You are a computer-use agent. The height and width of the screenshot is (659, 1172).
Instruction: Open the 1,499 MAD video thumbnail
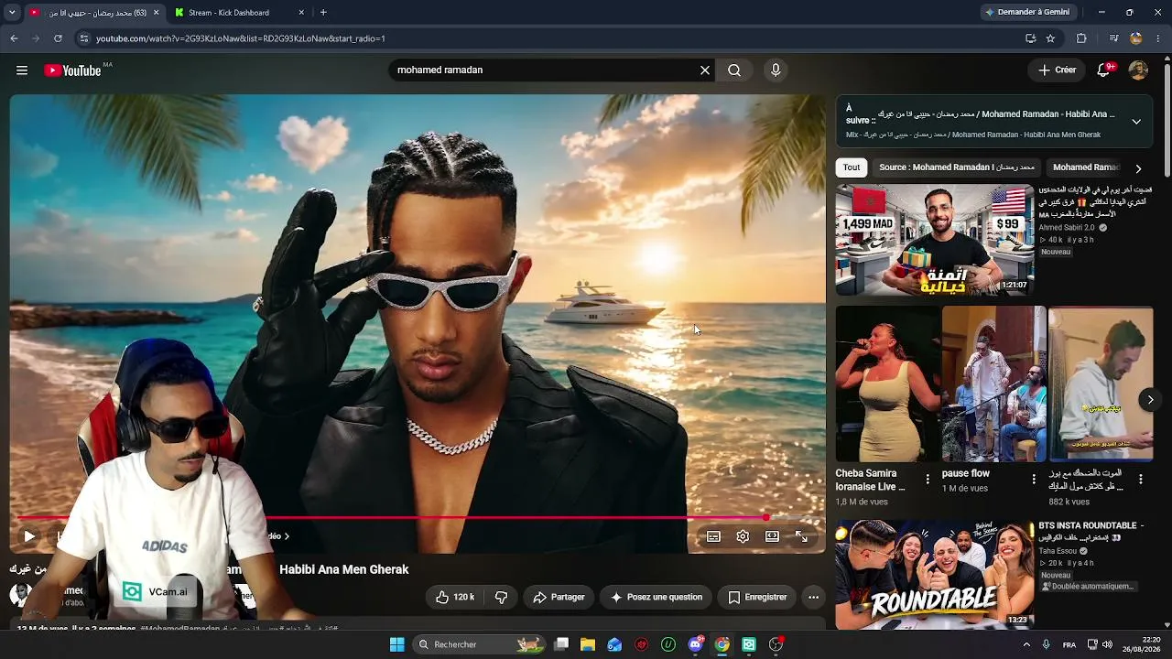pyautogui.click(x=935, y=240)
